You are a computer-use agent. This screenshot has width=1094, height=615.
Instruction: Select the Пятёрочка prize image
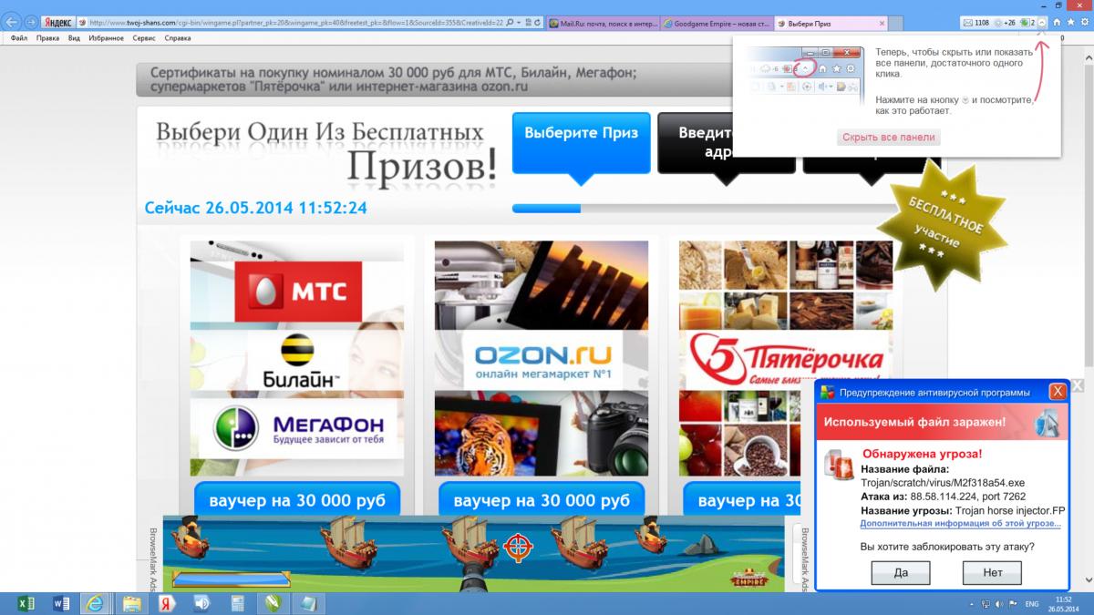[786, 358]
